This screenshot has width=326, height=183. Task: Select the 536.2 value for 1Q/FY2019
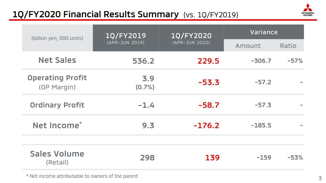143,61
